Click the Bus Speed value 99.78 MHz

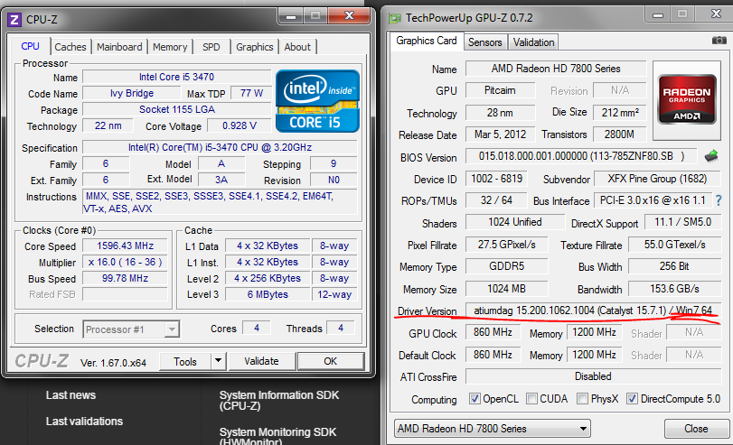point(125,278)
